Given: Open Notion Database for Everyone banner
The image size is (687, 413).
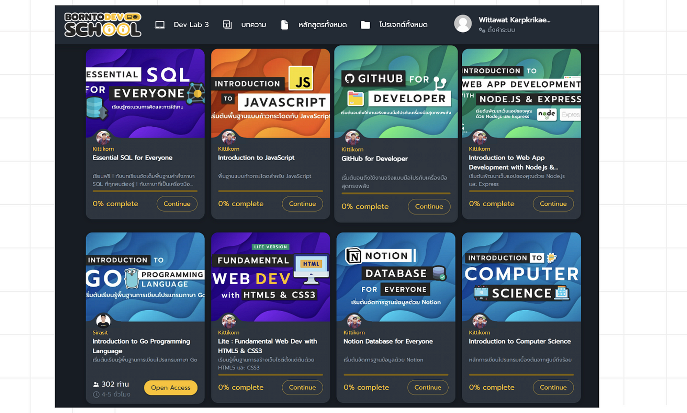Looking at the screenshot, I should click(x=396, y=277).
